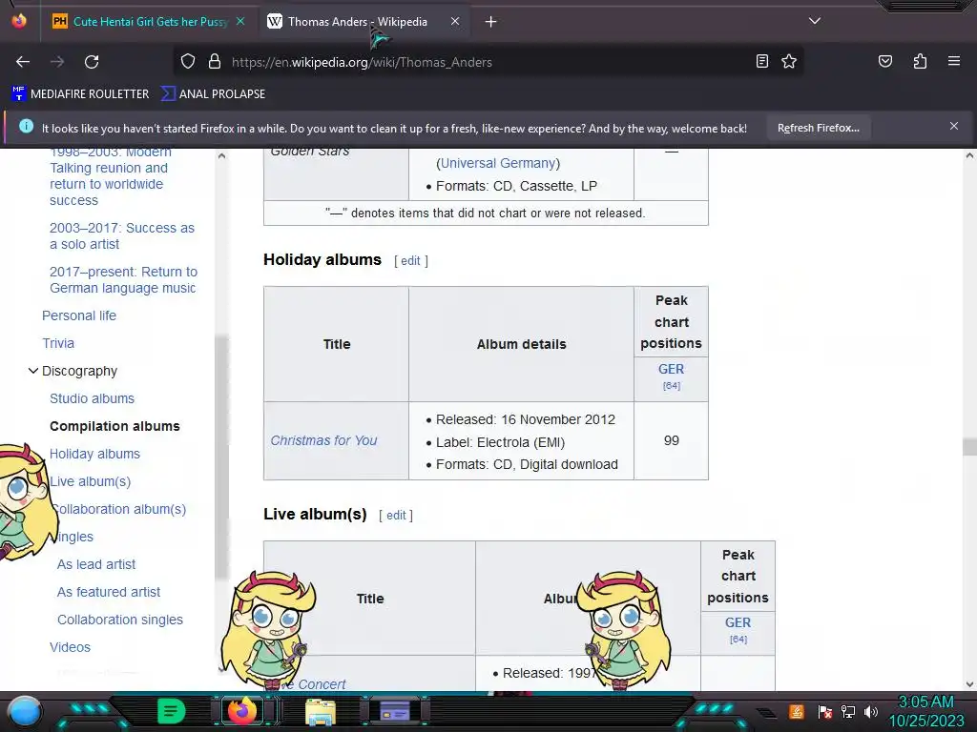Open the green notes app on taskbar
The width and height of the screenshot is (977, 732).
171,711
